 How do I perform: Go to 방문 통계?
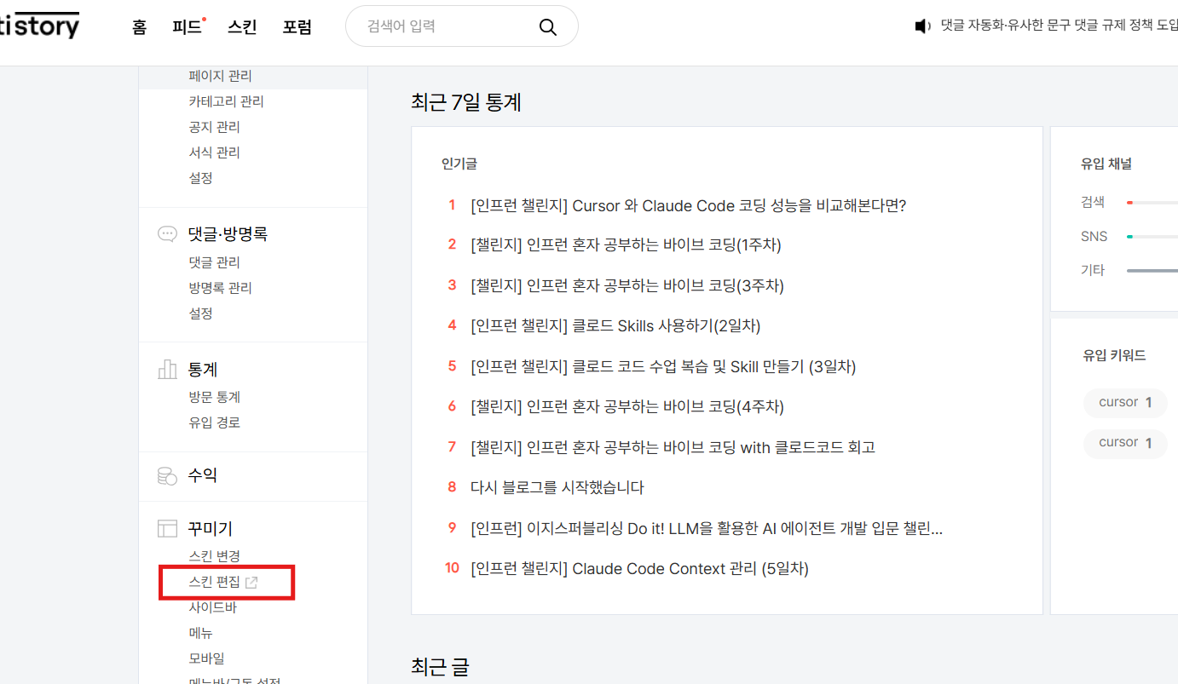214,397
